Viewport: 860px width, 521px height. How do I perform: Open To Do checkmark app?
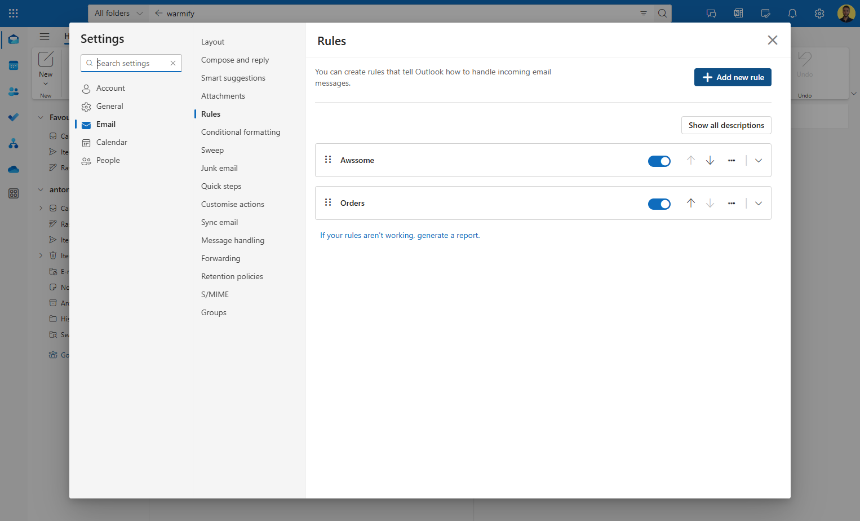14,117
